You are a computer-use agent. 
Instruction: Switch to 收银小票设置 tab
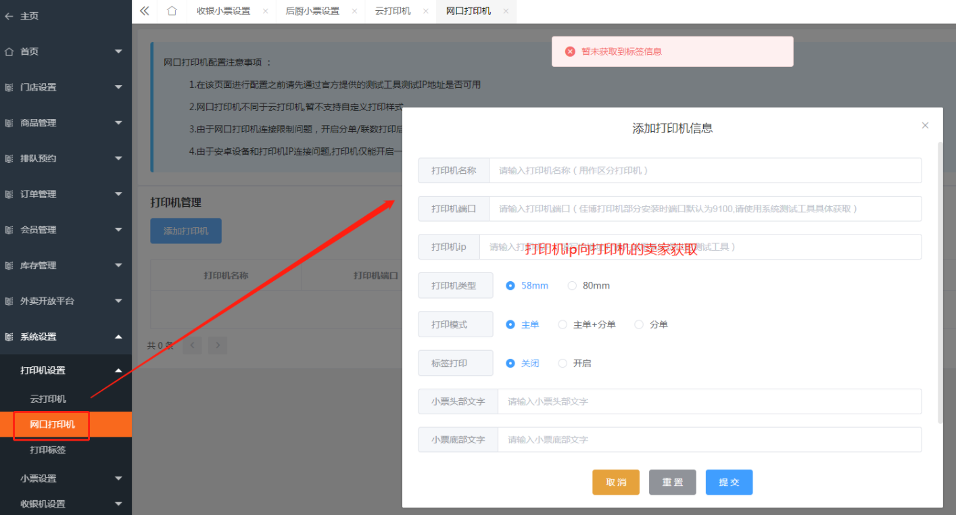223,11
